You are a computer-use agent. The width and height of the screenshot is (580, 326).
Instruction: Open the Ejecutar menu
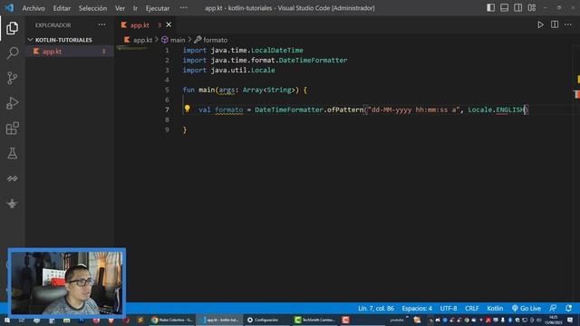(157, 8)
